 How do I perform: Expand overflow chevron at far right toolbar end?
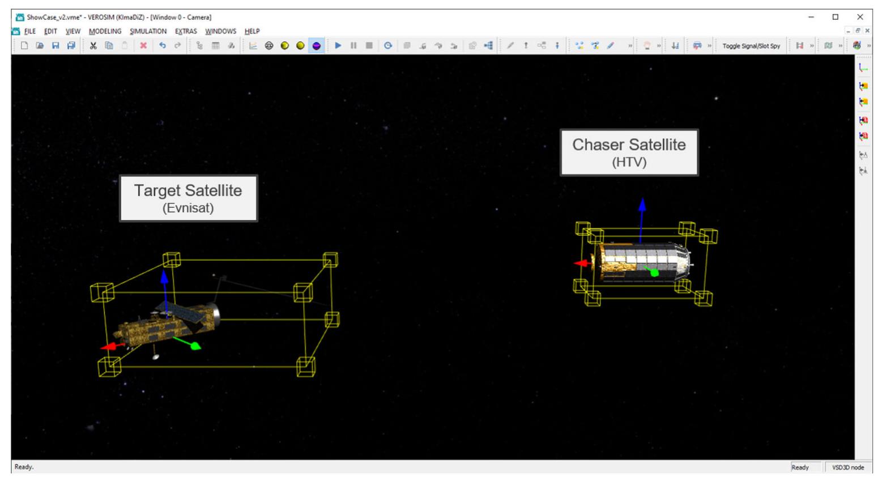tap(869, 46)
